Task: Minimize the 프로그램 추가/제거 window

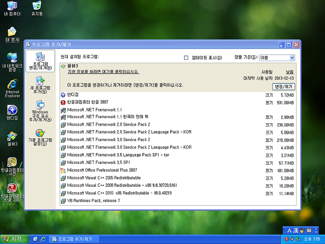Action: coord(281,45)
